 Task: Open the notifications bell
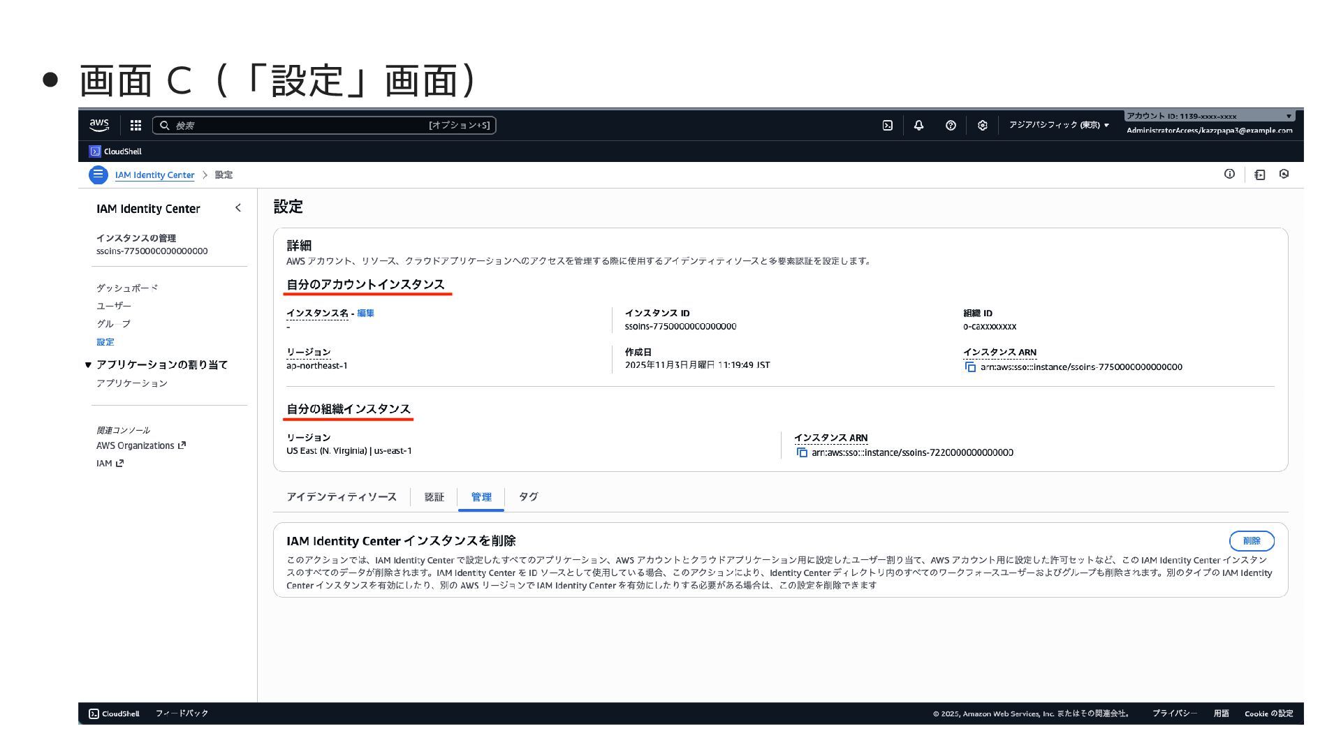click(x=918, y=126)
